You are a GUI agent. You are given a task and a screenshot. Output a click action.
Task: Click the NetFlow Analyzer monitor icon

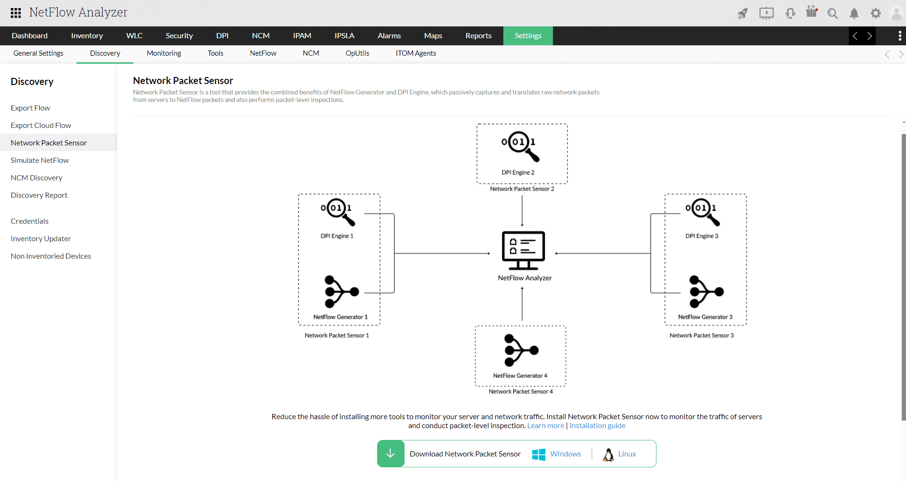(x=523, y=250)
